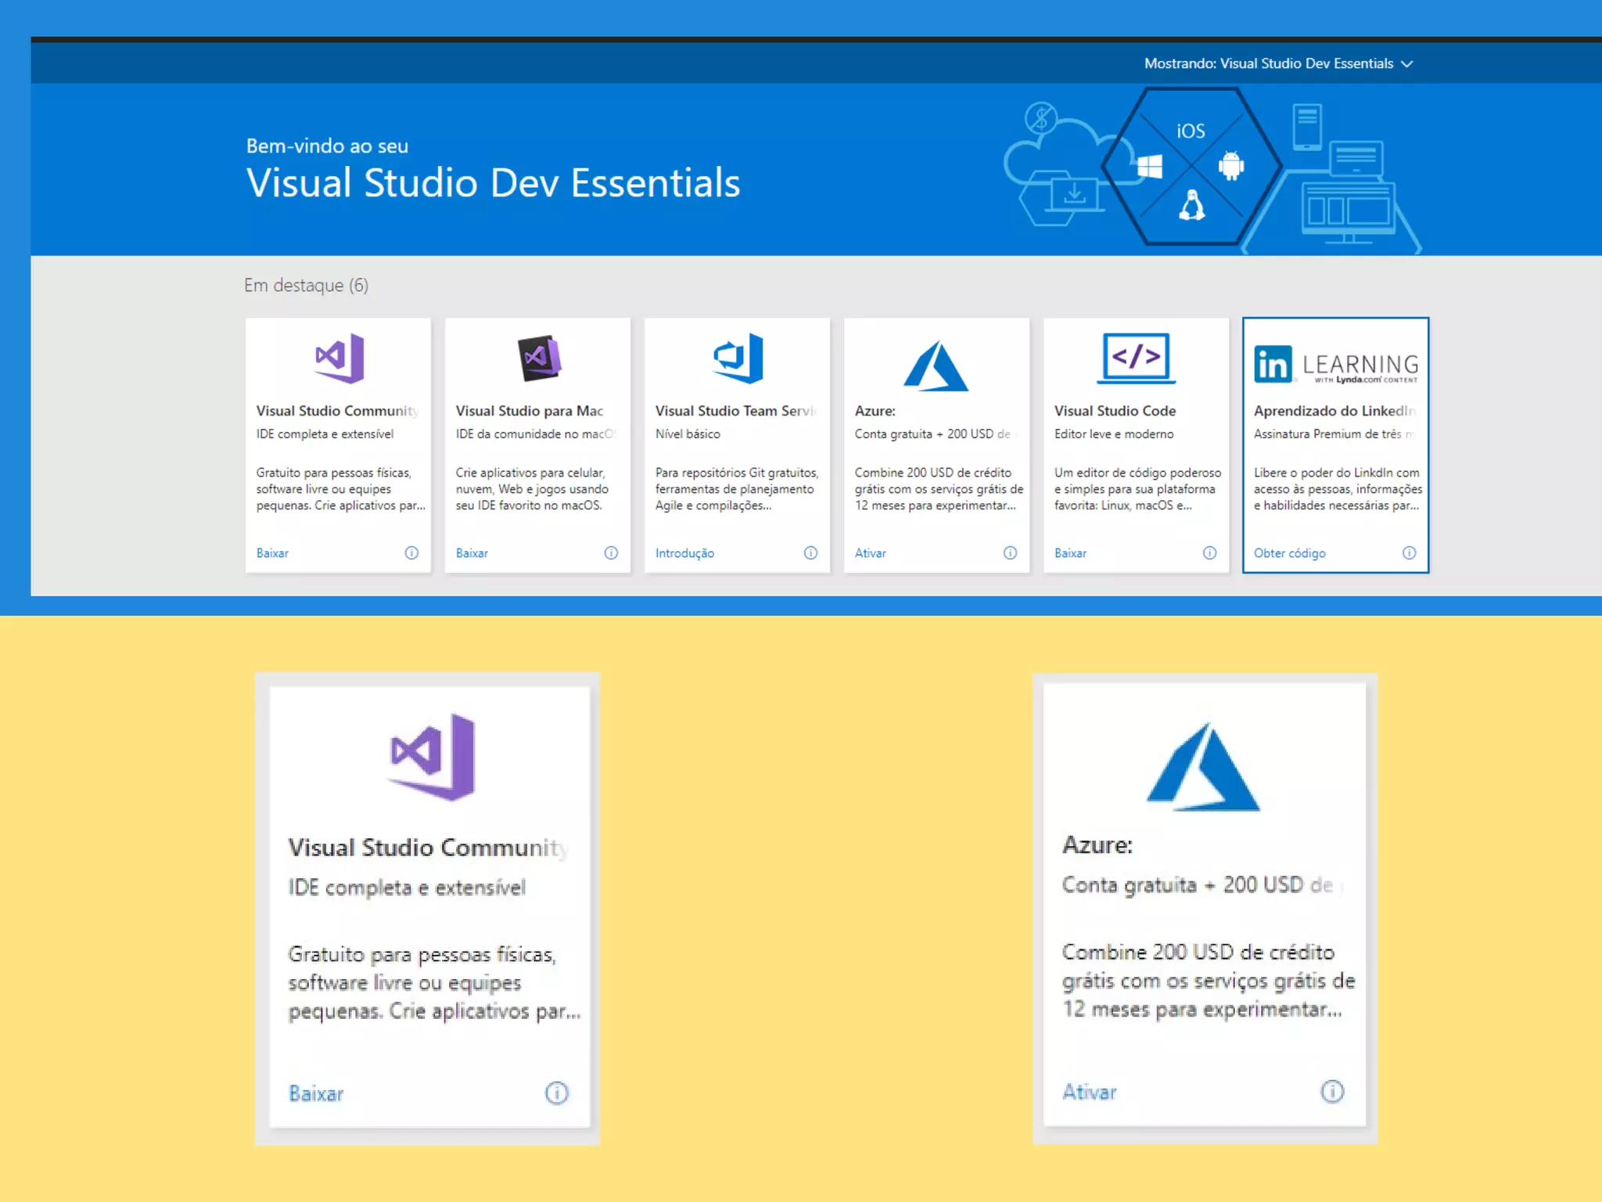The height and width of the screenshot is (1202, 1602).
Task: Click Introdução link on Team Services card
Action: 684,553
